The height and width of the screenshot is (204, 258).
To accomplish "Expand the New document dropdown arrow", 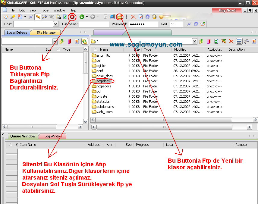I will coord(25,17).
